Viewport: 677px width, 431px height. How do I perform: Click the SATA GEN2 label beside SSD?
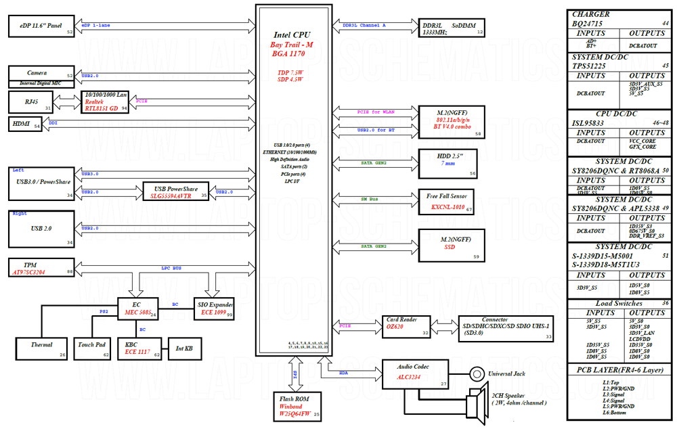coord(374,246)
